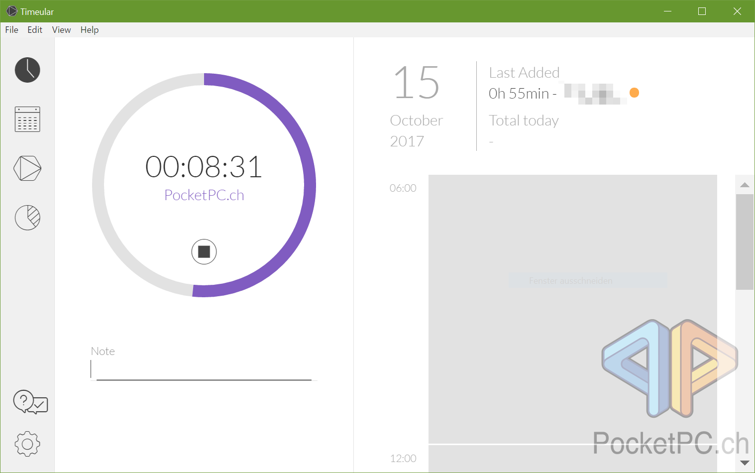Viewport: 755px width, 473px height.
Task: Click the 12:00 timeline marker
Action: [x=403, y=459]
